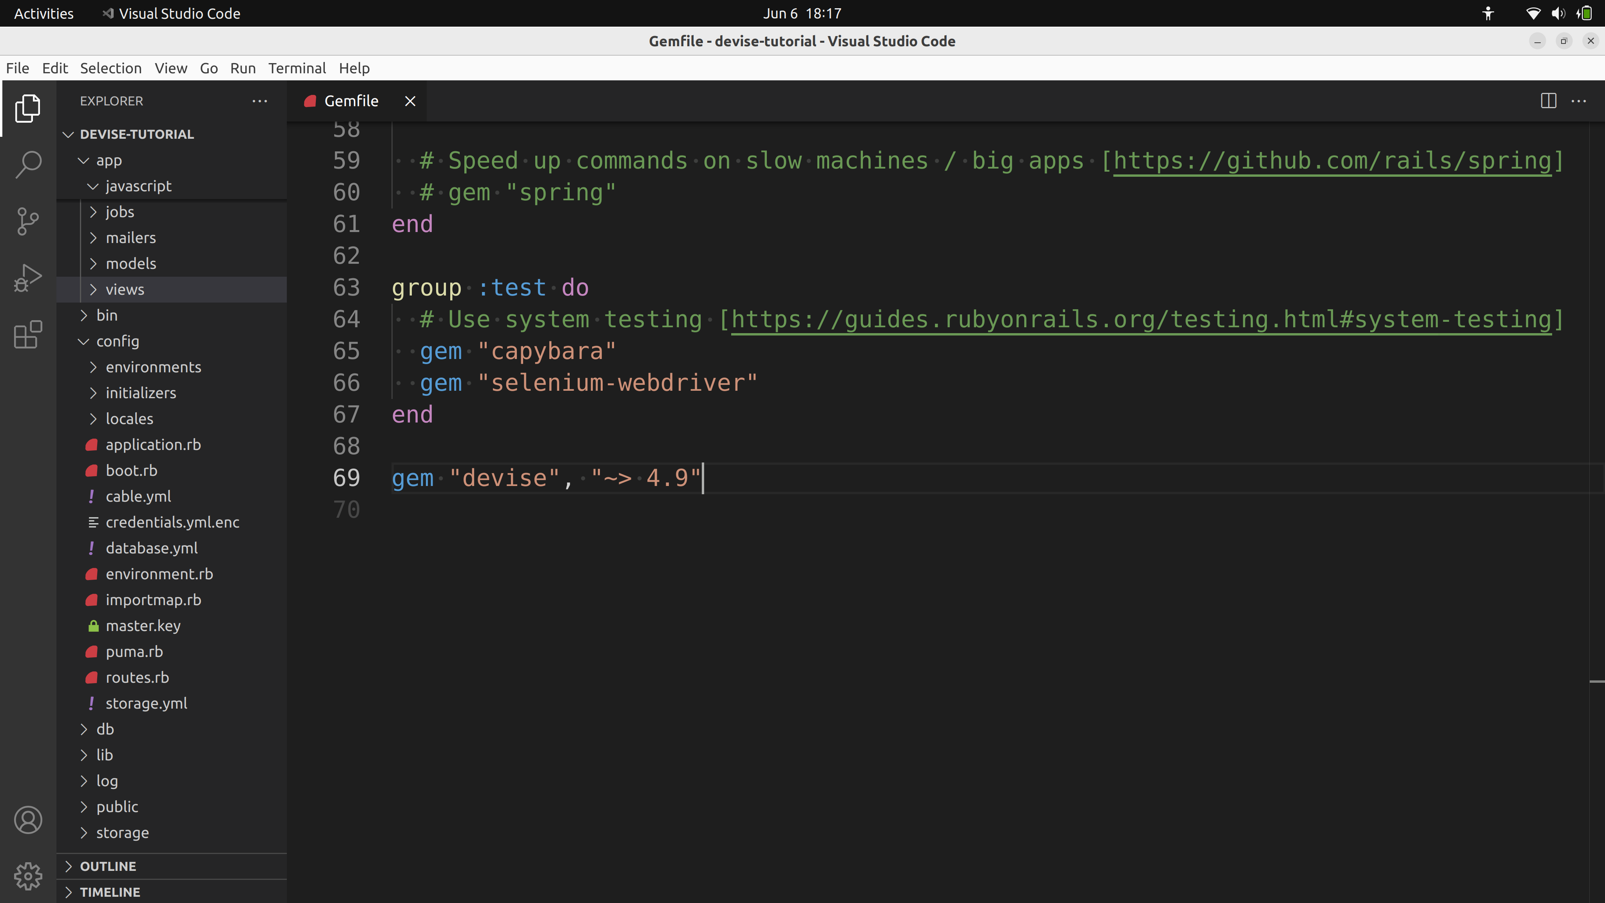1605x903 pixels.
Task: Click the credentials.yml.enc file icon
Action: tap(94, 522)
